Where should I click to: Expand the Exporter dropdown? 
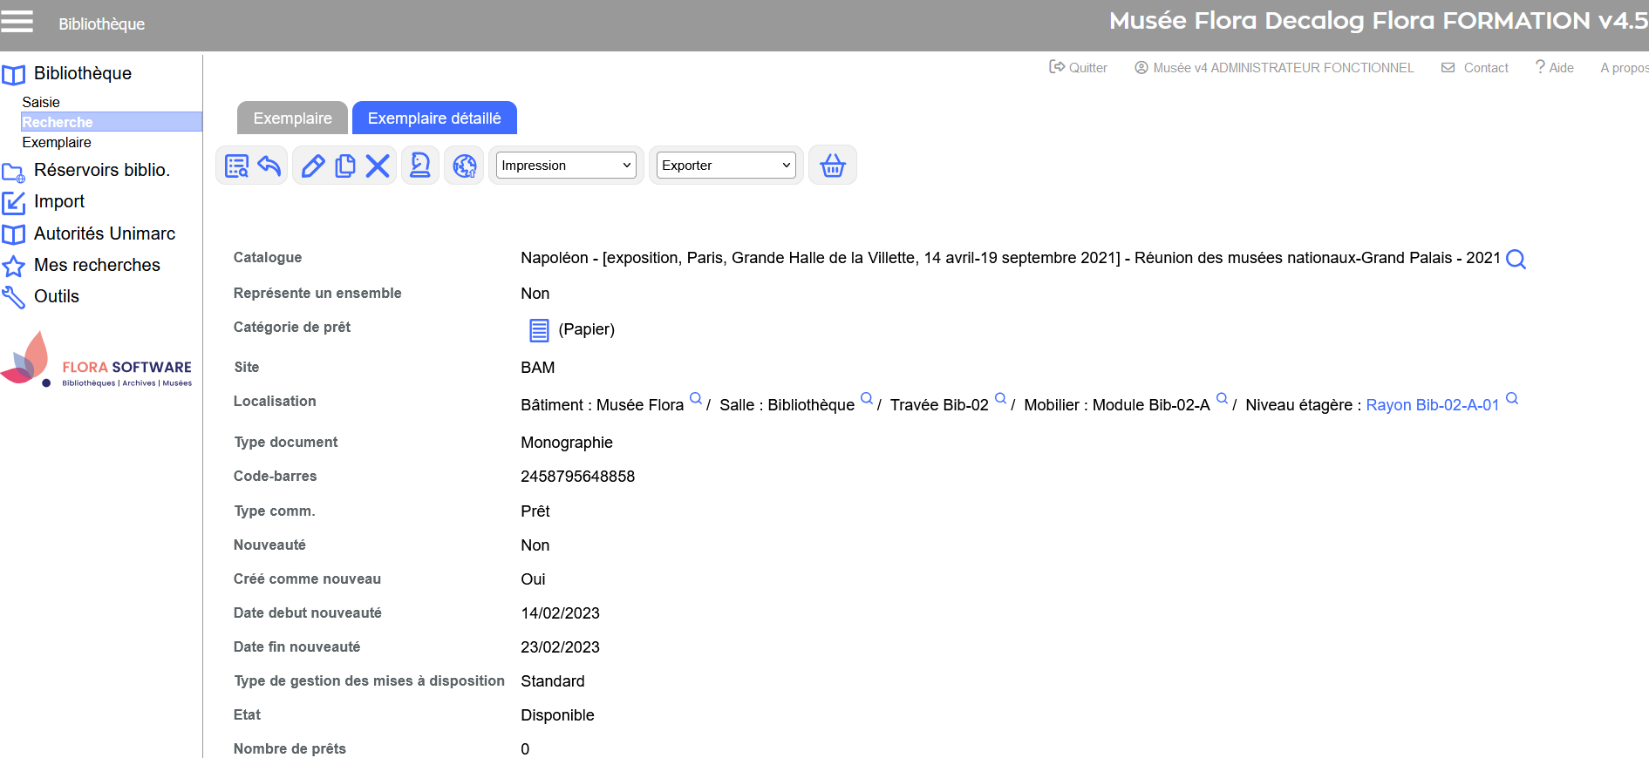[x=726, y=166]
